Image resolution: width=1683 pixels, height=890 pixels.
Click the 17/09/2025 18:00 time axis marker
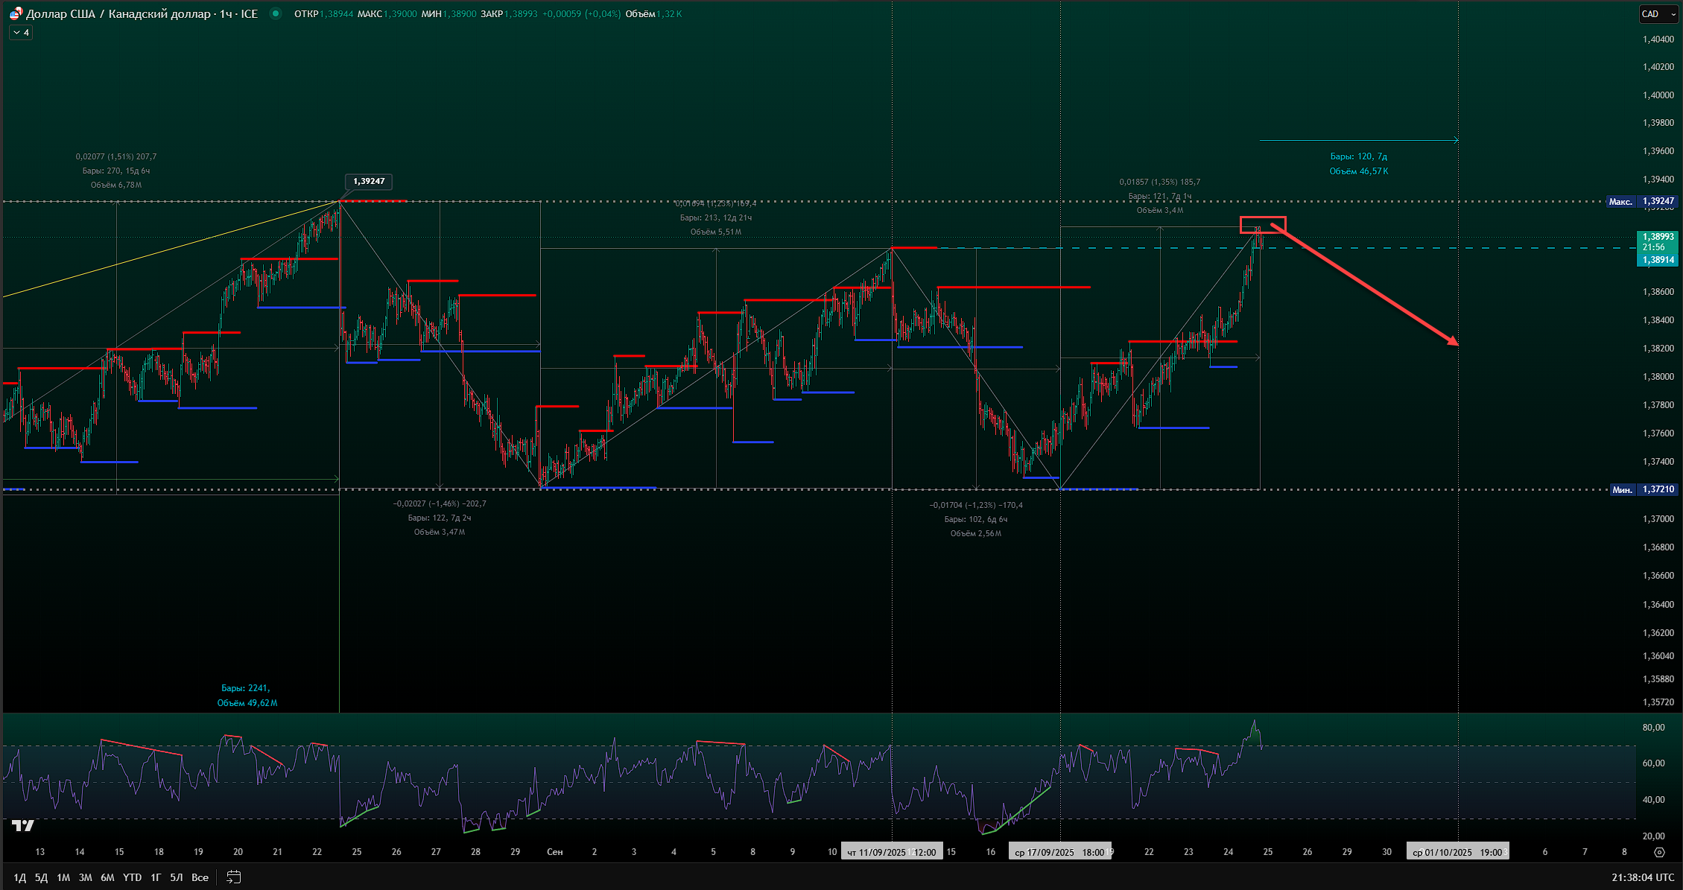click(x=1059, y=852)
